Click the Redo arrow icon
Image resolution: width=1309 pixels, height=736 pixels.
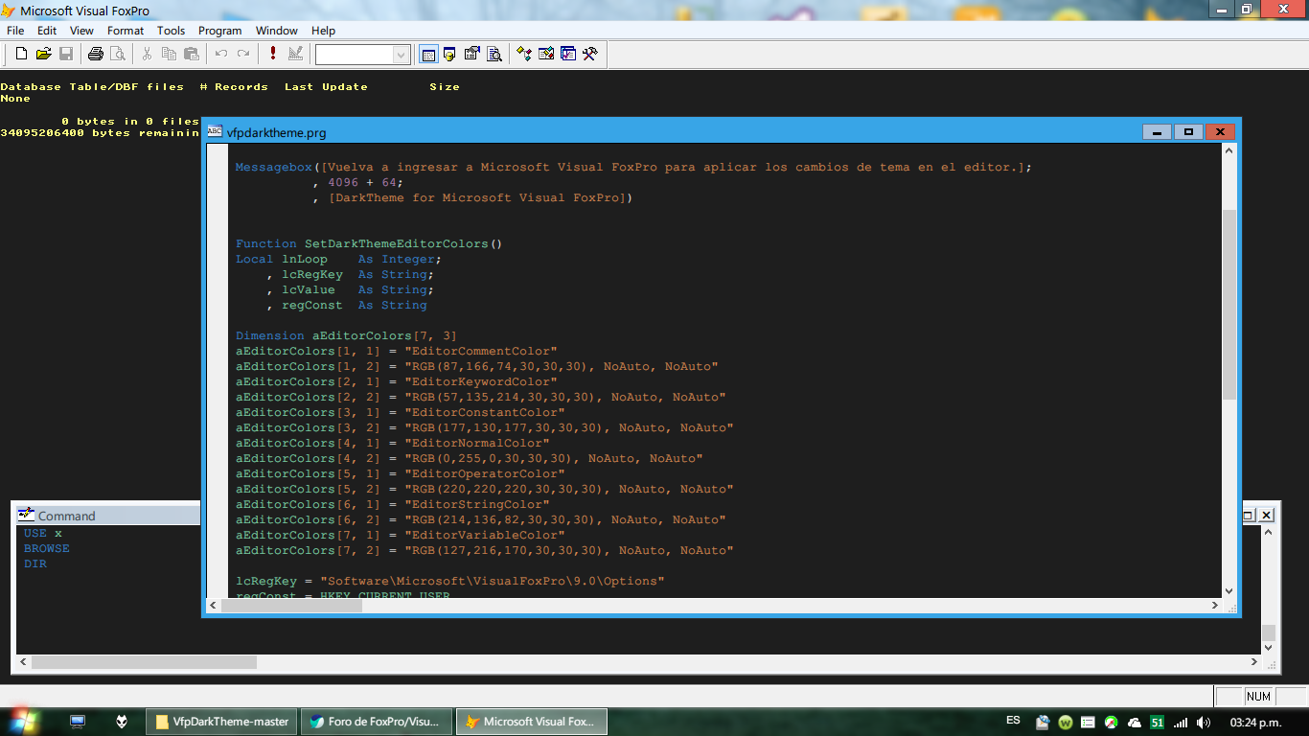tap(243, 55)
